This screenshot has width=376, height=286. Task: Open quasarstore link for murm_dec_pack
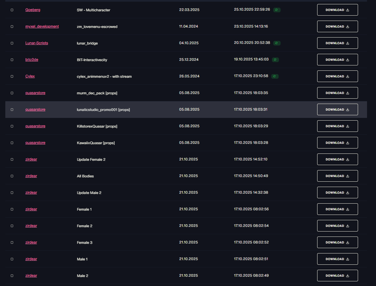35,93
